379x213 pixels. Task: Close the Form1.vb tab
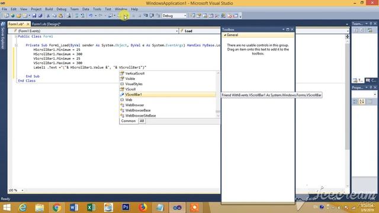click(x=28, y=24)
